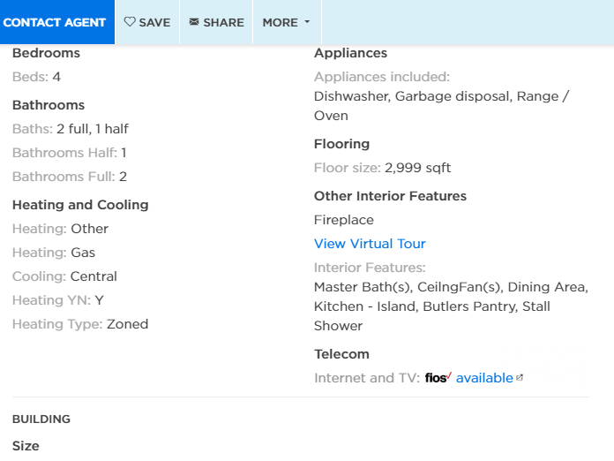
Task: Select the Flooring heading
Action: click(x=341, y=144)
